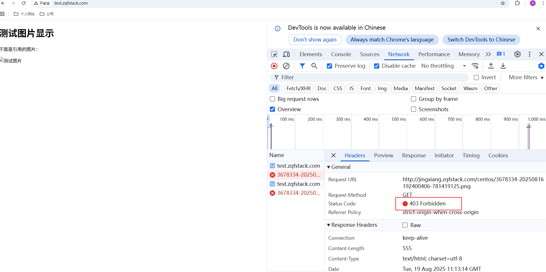This screenshot has height=272, width=546.
Task: Open the No throttling dropdown
Action: 443,66
